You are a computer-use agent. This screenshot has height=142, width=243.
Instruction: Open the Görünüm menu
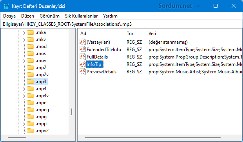click(x=49, y=16)
